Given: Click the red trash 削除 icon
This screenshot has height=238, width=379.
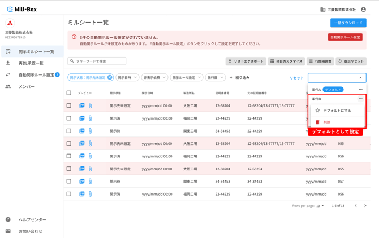Looking at the screenshot, I should 317,122.
